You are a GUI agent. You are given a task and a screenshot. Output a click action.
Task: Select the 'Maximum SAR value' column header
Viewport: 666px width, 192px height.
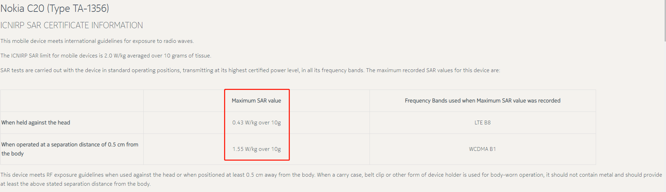256,101
